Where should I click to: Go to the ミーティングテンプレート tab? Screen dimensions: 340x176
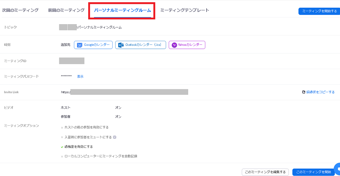(x=185, y=10)
